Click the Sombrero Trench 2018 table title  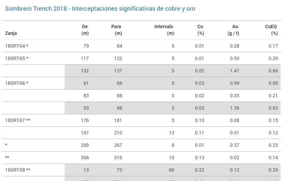click(x=100, y=9)
